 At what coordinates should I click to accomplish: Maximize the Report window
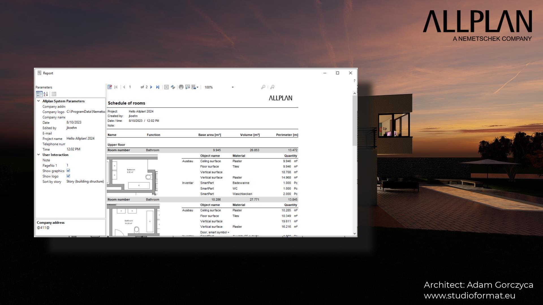337,73
